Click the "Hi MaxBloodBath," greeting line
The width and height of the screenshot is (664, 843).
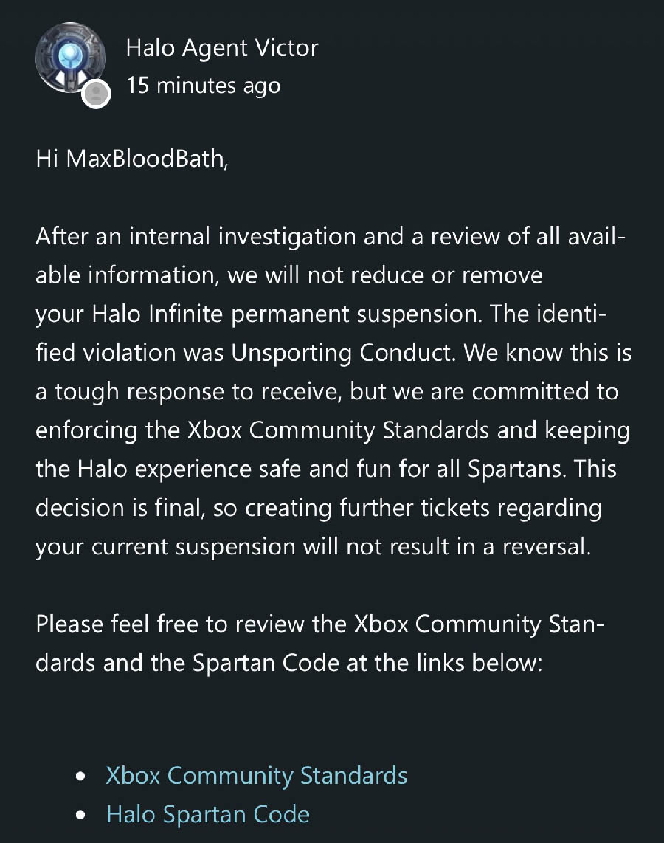coord(132,159)
